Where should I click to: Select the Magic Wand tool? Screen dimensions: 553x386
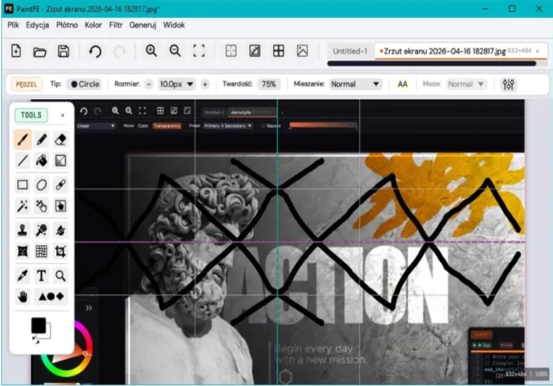pyautogui.click(x=22, y=206)
